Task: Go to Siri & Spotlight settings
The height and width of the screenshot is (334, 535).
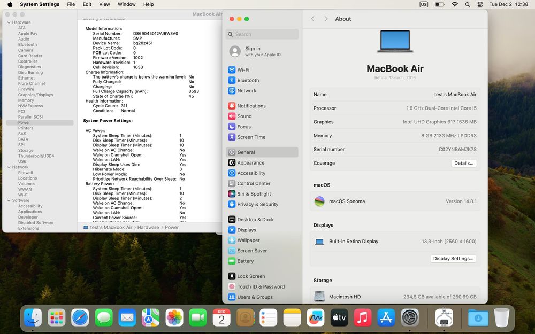Action: coord(262,194)
